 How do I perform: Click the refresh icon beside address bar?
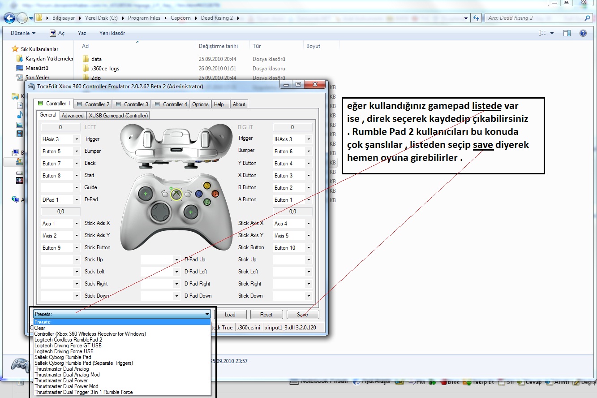475,18
